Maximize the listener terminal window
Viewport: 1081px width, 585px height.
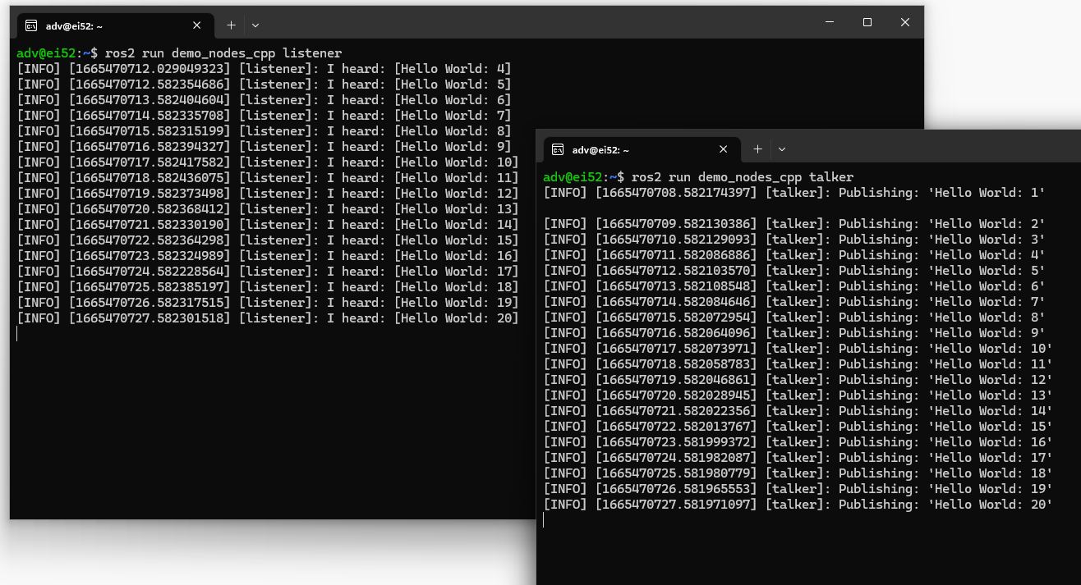click(867, 22)
